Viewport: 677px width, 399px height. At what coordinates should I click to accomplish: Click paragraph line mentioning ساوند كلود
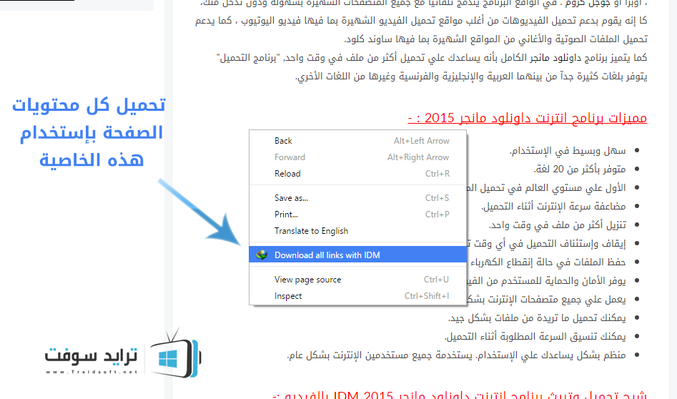point(495,39)
